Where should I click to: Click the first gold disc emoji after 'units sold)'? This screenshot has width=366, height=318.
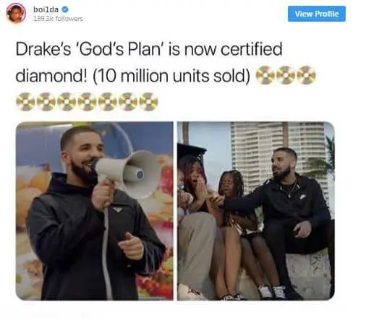coord(265,75)
